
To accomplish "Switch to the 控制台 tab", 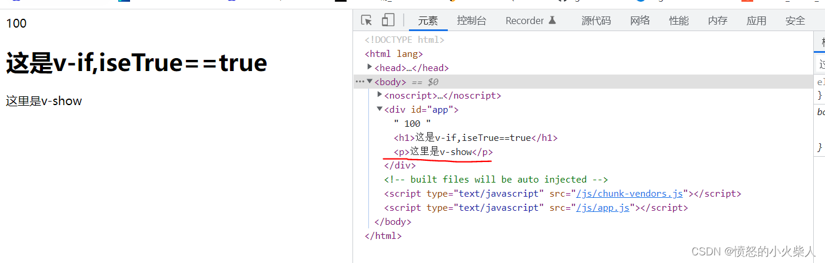I will tap(471, 21).
